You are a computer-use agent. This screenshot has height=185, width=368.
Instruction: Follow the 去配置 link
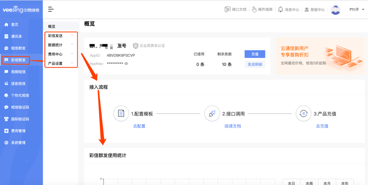[x=139, y=126]
